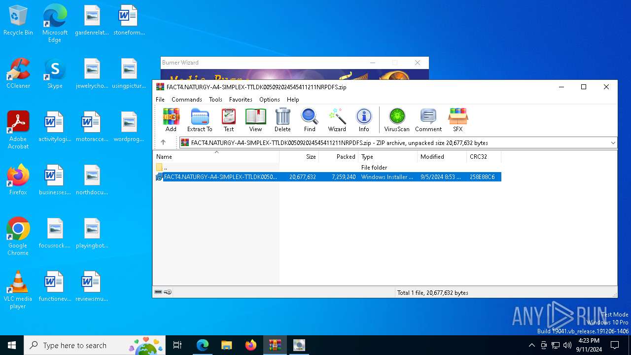Select the wordprog... desktop file
The width and height of the screenshot is (631, 355).
tap(129, 127)
